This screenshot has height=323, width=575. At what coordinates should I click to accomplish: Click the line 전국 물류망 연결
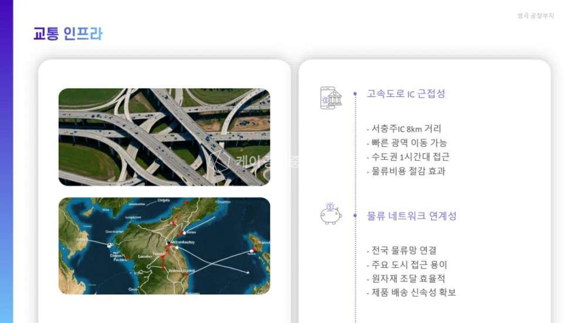401,250
